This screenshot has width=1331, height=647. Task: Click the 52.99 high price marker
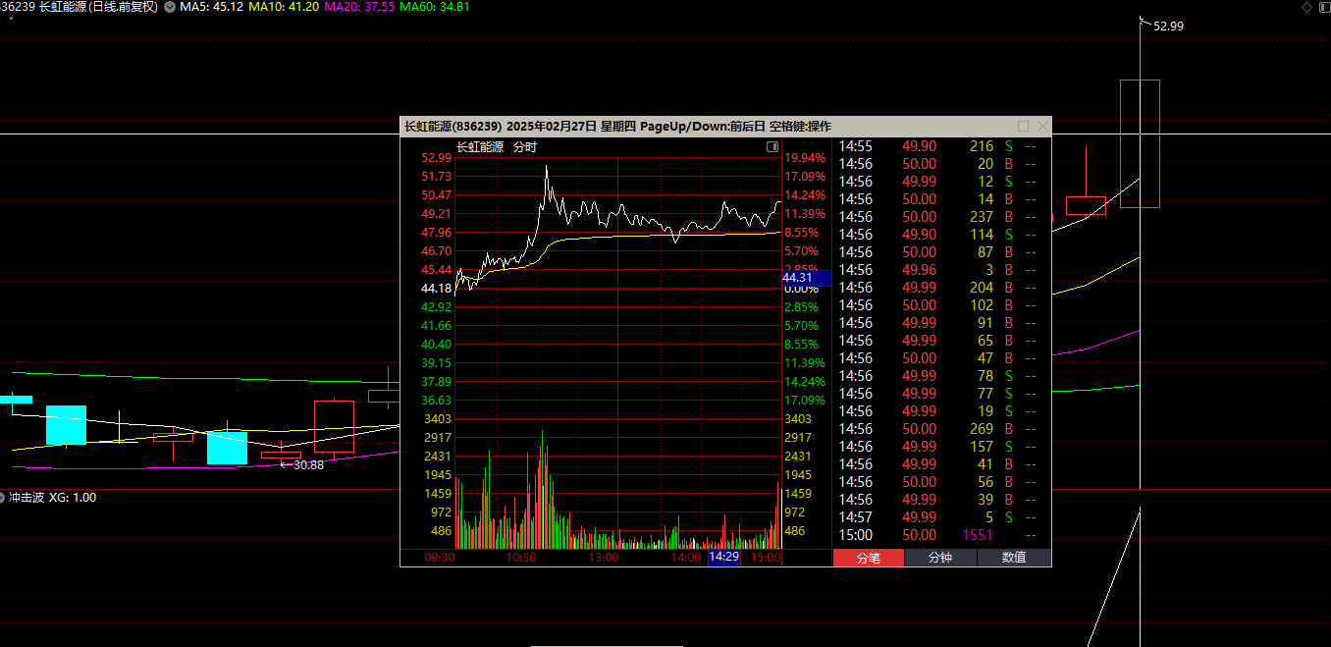[1168, 27]
